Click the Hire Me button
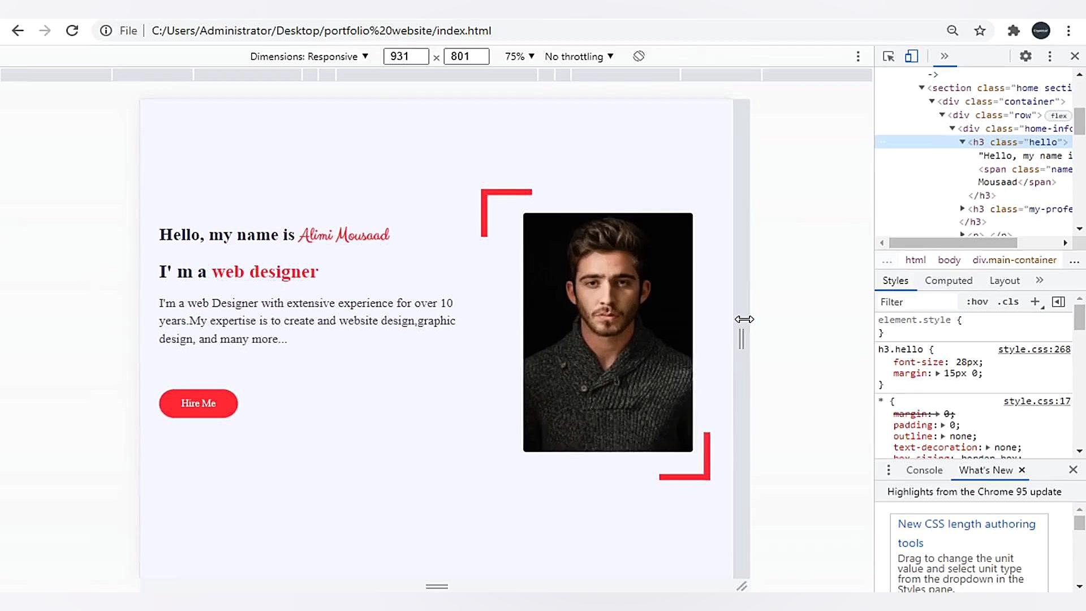The height and width of the screenshot is (611, 1086). [x=199, y=403]
